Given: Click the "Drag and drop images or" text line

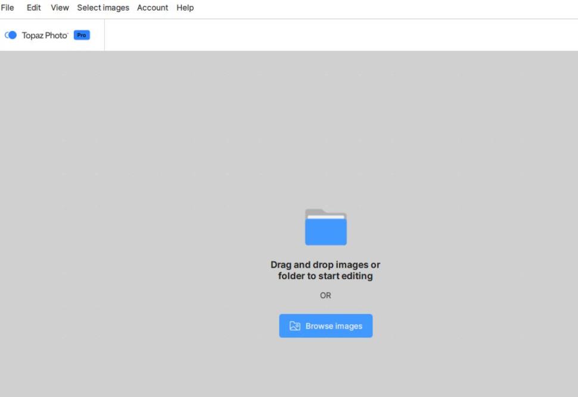Looking at the screenshot, I should pos(325,265).
